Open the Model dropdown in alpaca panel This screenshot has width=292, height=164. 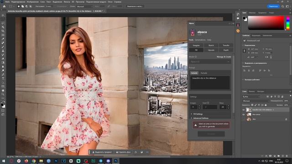click(210, 61)
